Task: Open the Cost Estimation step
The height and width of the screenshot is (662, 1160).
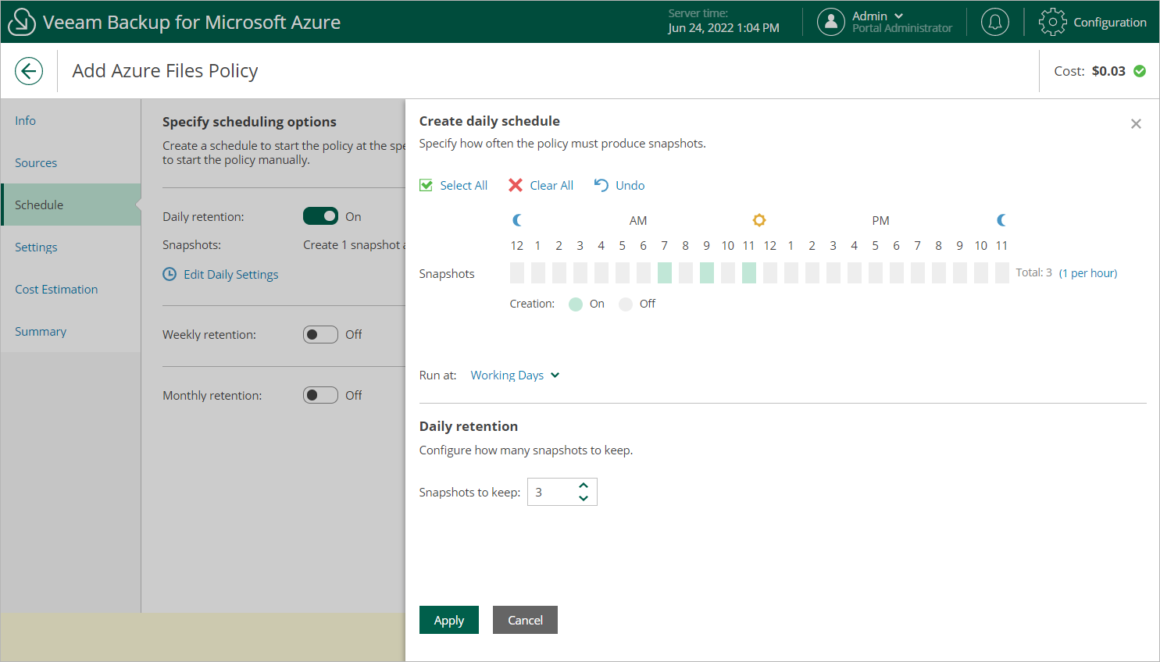Action: pos(56,290)
